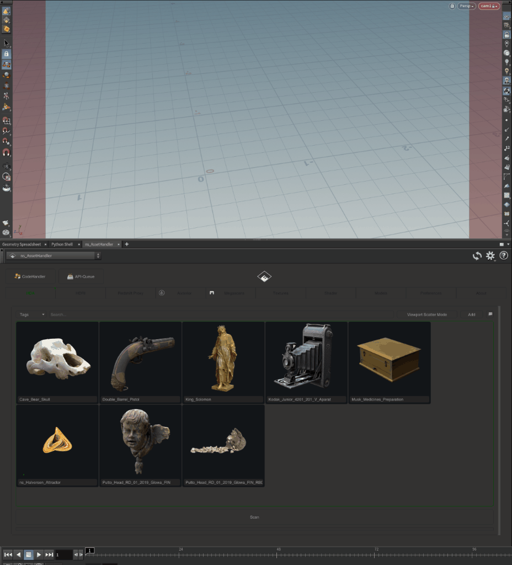The image size is (512, 565).
Task: Switch to the Python Shell tab
Action: pos(61,244)
